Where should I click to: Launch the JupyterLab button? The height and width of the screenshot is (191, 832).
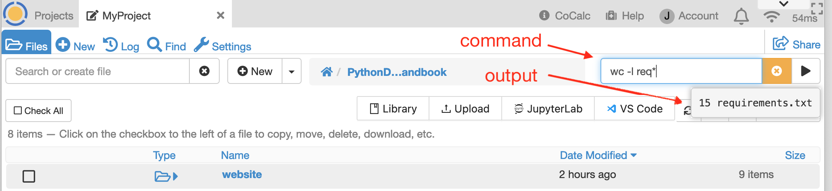pos(548,109)
